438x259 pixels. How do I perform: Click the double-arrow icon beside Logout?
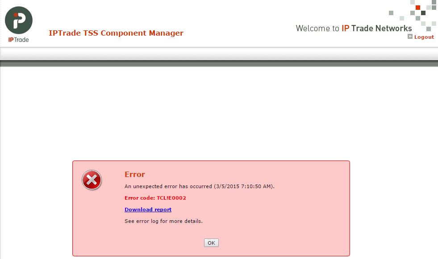coord(410,37)
